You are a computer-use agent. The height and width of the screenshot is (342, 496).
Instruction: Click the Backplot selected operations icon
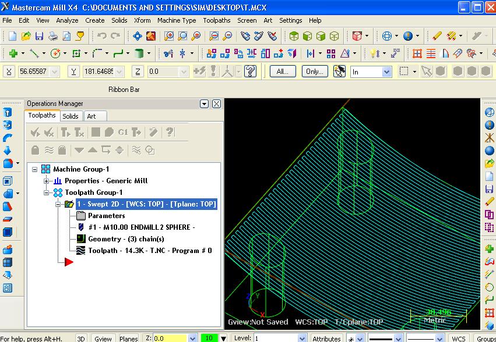(96, 132)
